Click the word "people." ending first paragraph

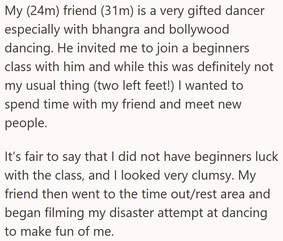26,123
